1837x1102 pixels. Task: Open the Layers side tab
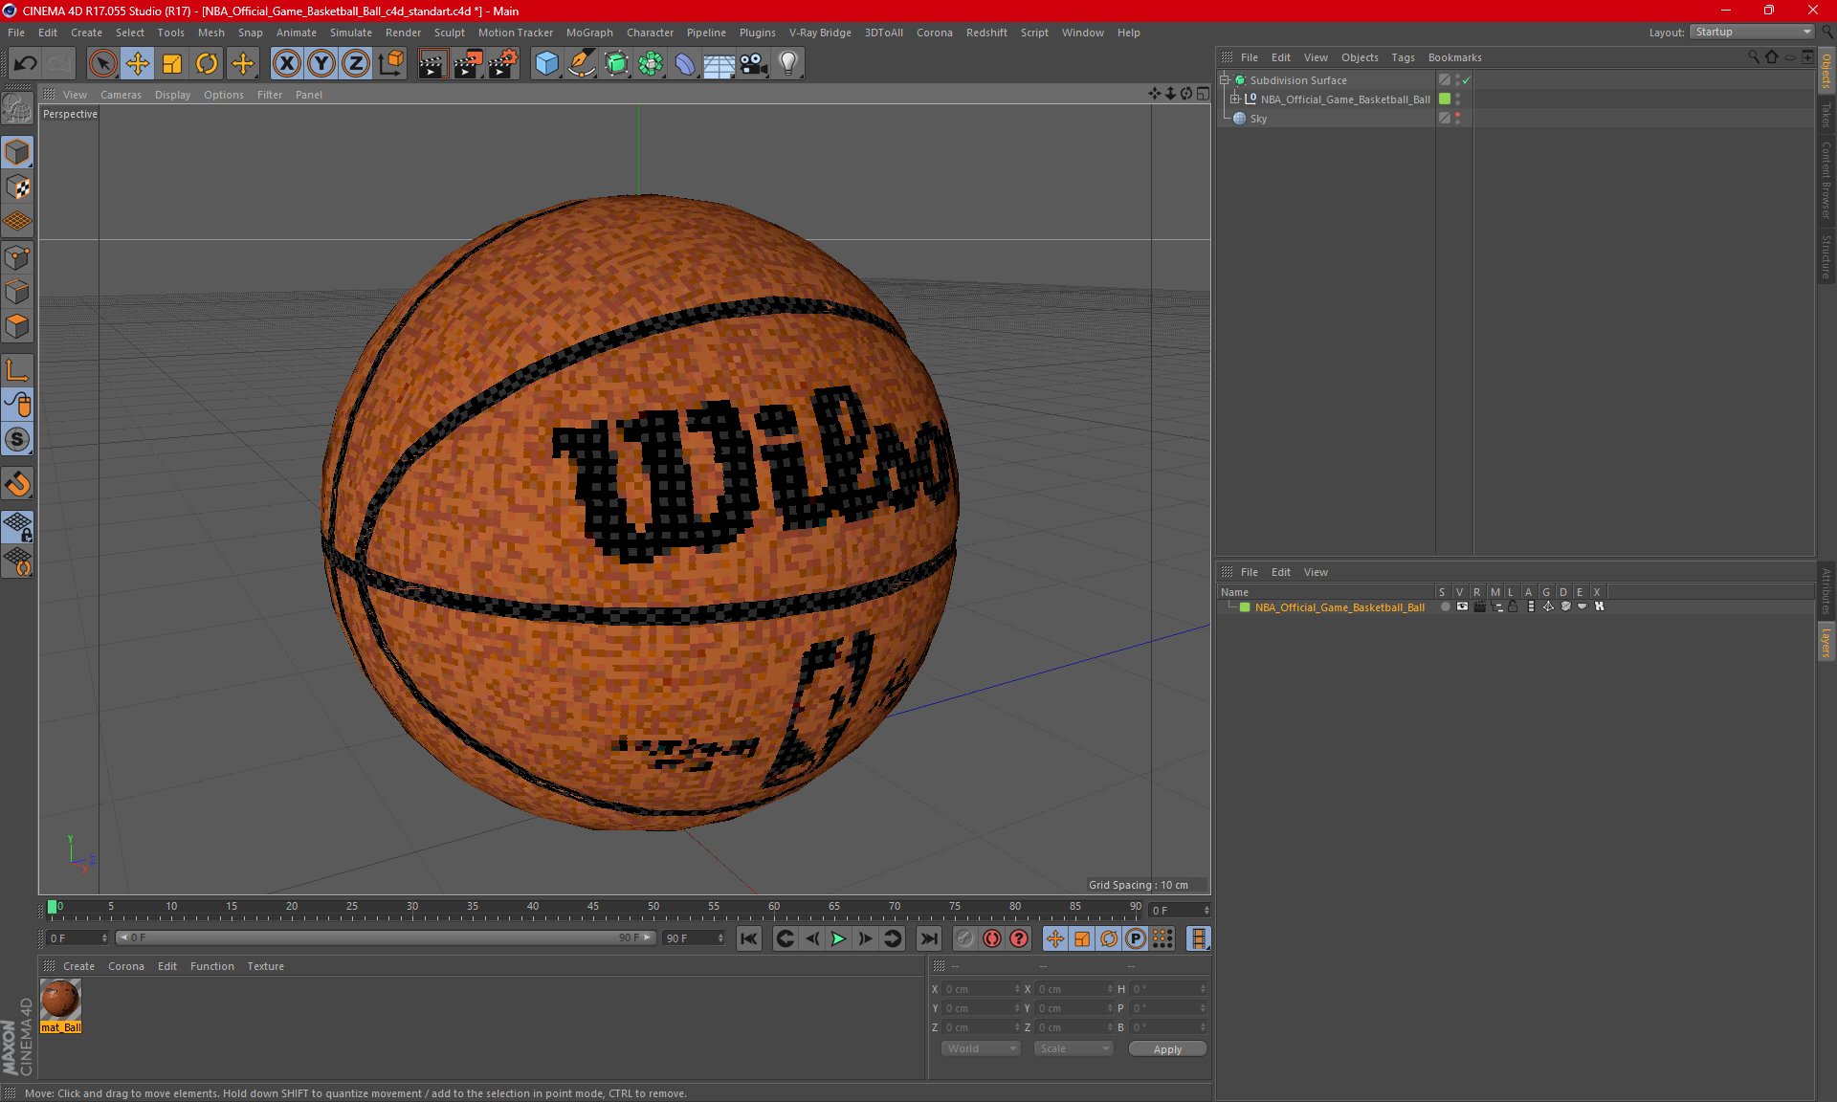(x=1826, y=643)
